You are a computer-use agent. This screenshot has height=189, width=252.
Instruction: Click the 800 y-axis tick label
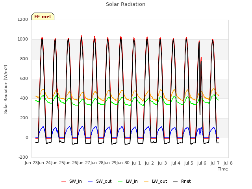coord(24,59)
